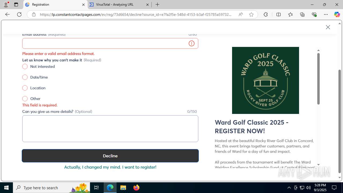The image size is (343, 193).
Task: Open the browser profile icon
Action: coord(6,5)
